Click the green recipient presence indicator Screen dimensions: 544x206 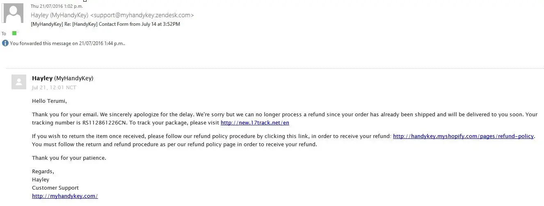point(14,33)
